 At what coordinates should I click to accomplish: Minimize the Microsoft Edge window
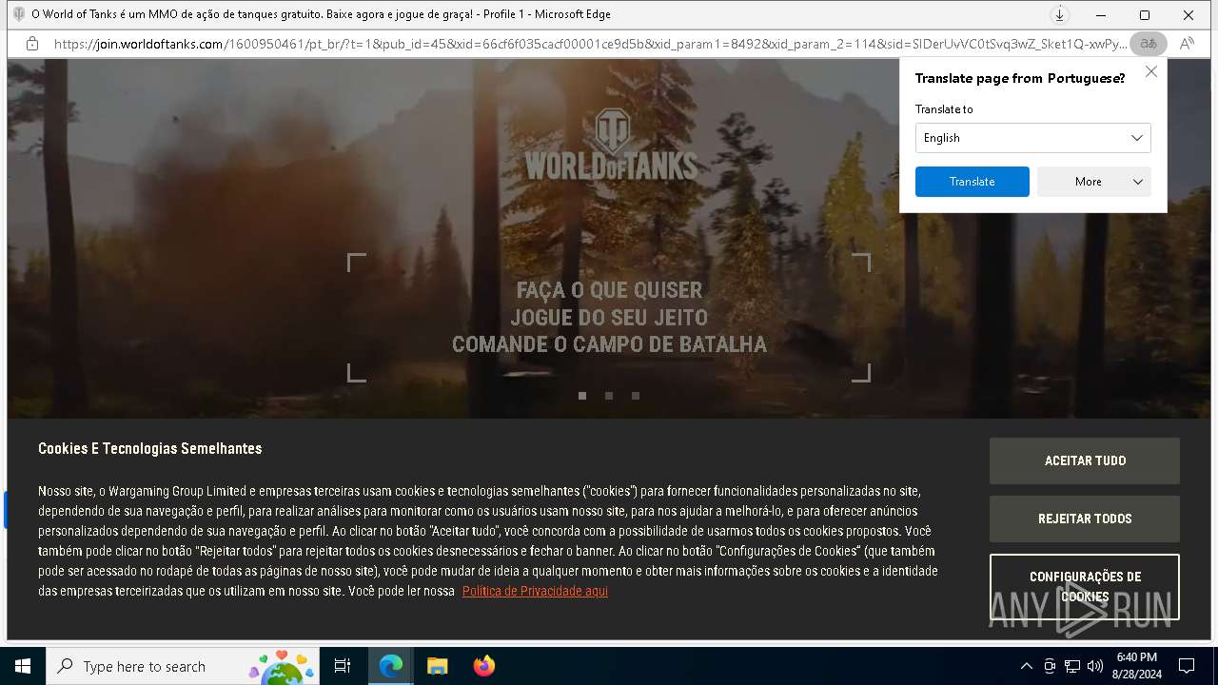[1101, 15]
